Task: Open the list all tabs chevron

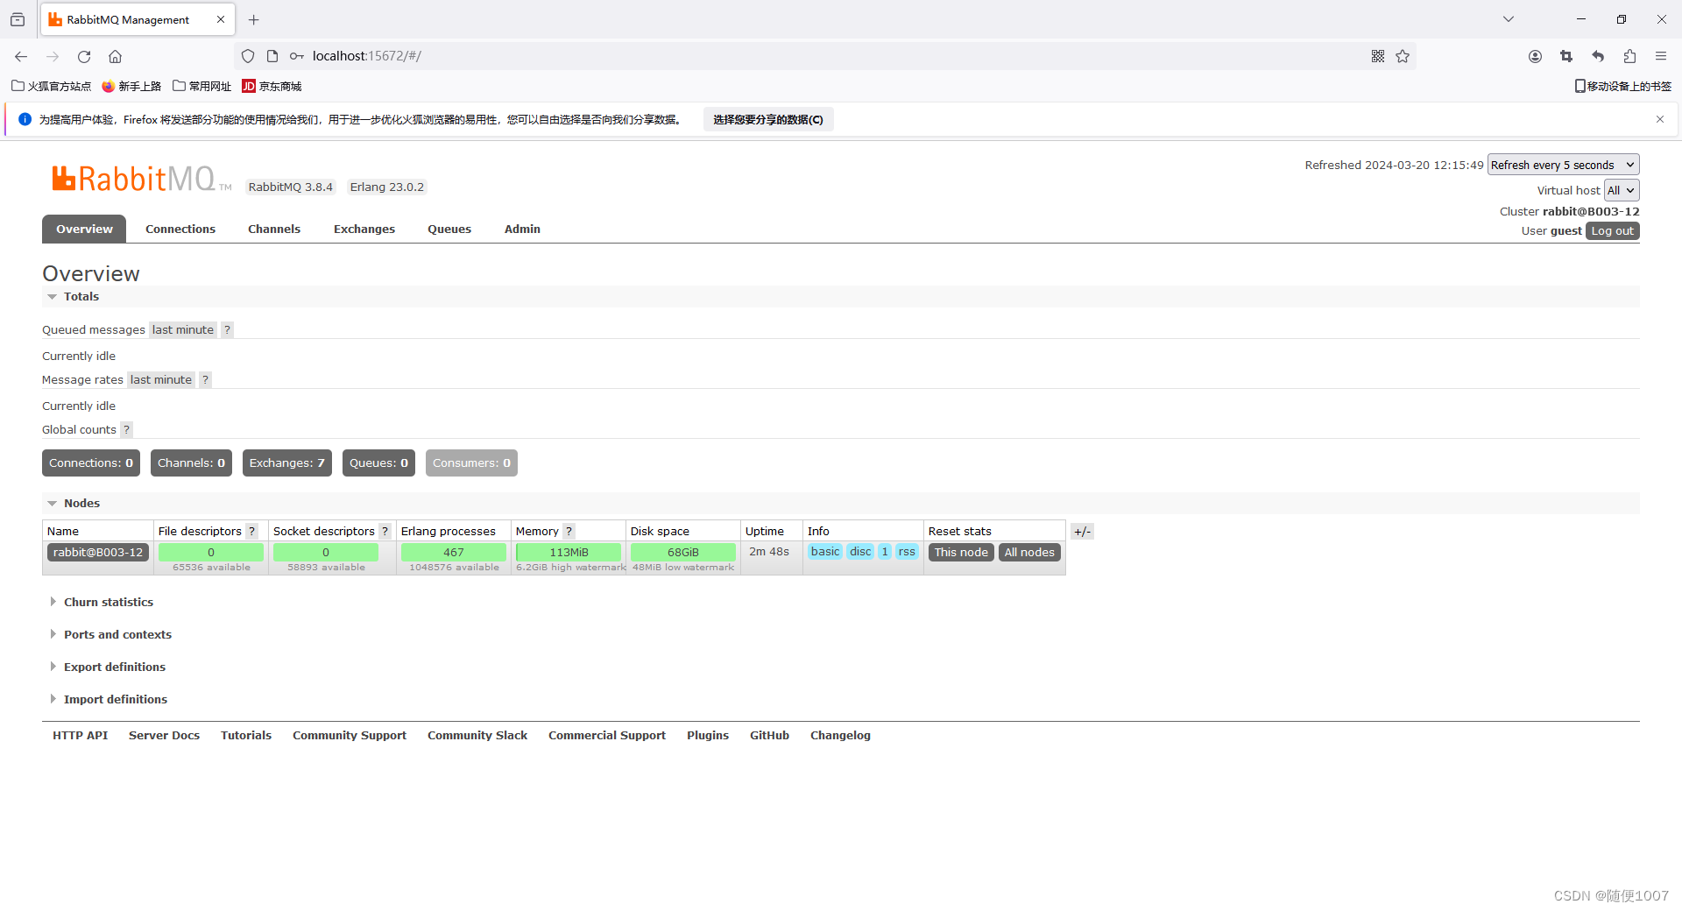Action: tap(1509, 19)
